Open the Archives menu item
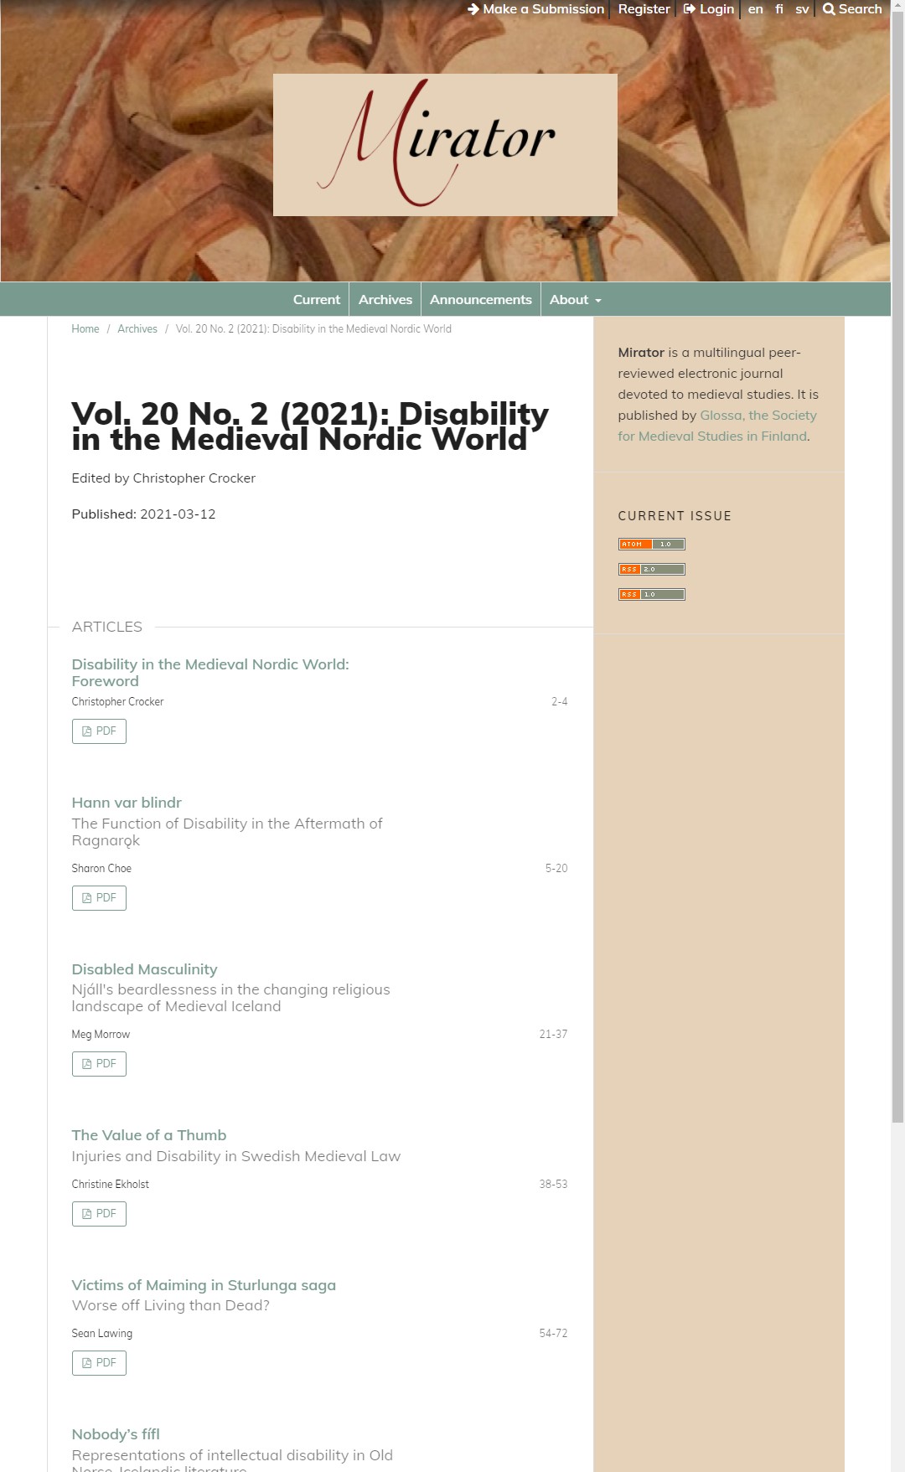This screenshot has width=905, height=1472. (x=385, y=300)
